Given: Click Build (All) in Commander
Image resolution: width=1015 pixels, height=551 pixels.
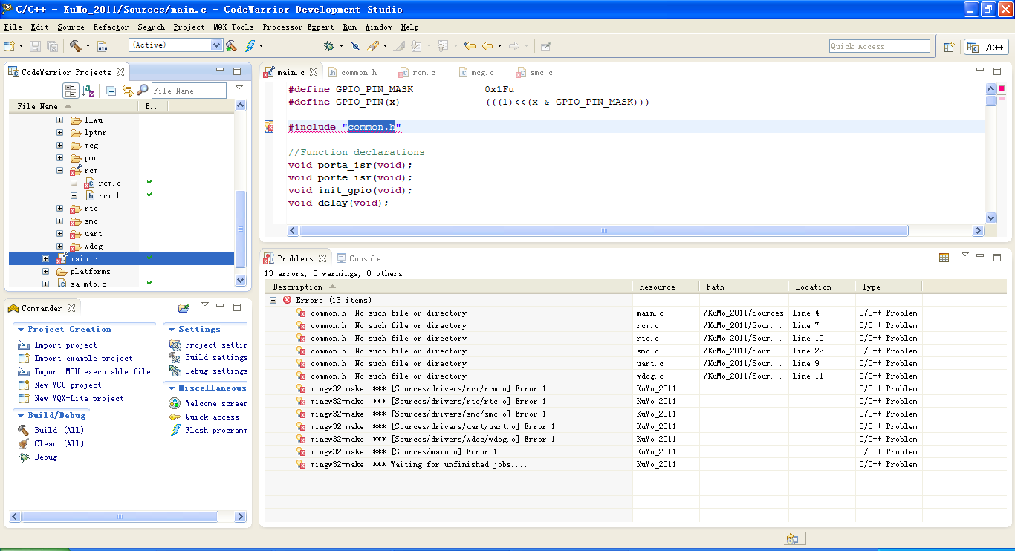Looking at the screenshot, I should [x=59, y=431].
